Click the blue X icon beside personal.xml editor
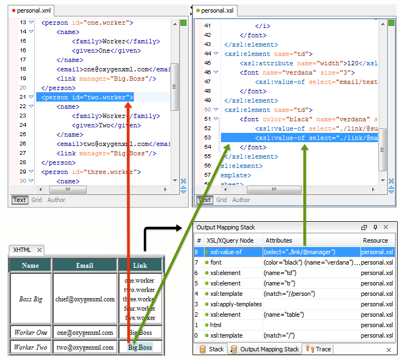This screenshot has height=359, width=402. click(183, 182)
